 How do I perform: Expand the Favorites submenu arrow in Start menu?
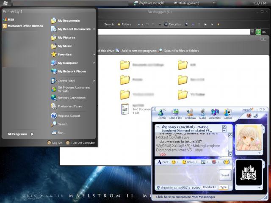coord(94,55)
